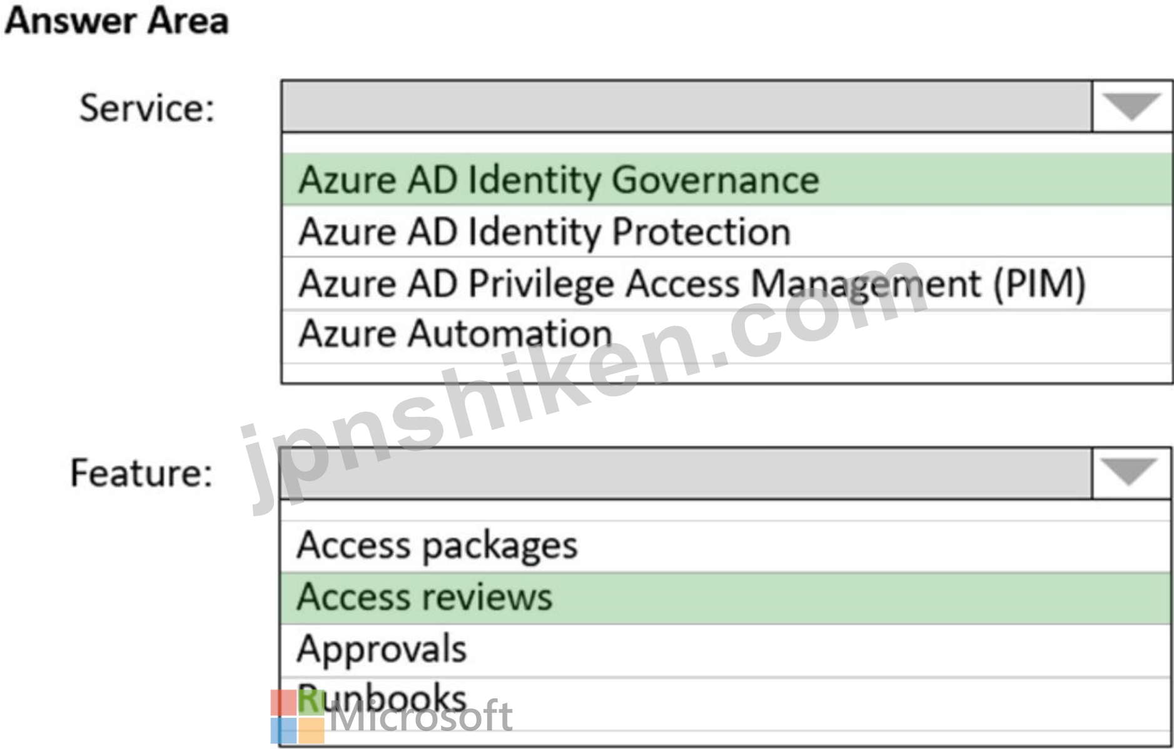Click the gray Service combo box field
The height and width of the screenshot is (749, 1174).
686,106
